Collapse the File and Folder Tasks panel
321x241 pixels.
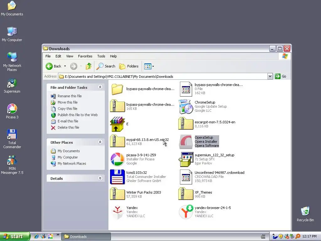point(100,87)
